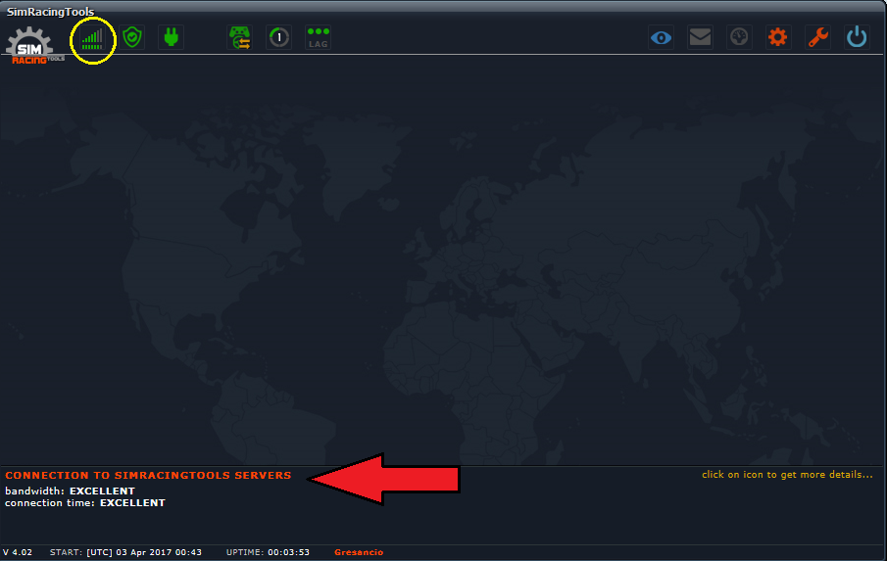Click the V 4.02 version label

click(18, 552)
